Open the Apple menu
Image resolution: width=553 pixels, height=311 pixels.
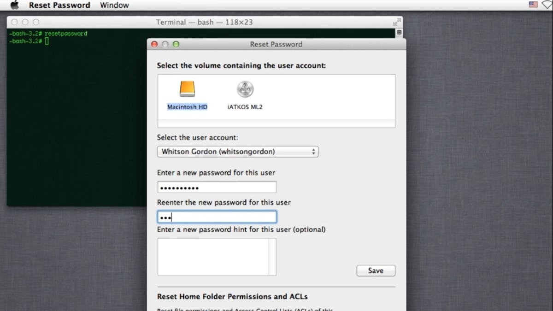point(14,5)
